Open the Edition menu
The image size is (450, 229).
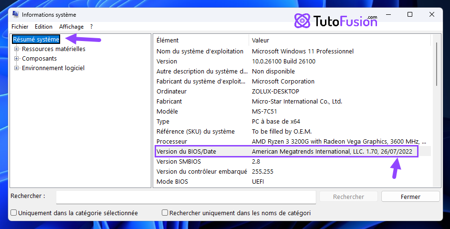[x=43, y=27]
